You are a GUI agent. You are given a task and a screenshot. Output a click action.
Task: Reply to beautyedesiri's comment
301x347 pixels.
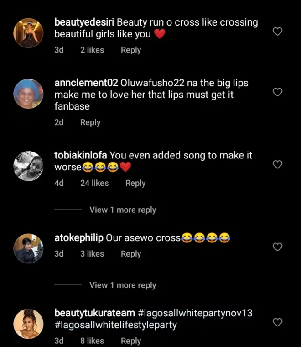[131, 50]
